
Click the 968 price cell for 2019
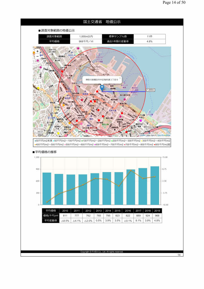[157, 216]
